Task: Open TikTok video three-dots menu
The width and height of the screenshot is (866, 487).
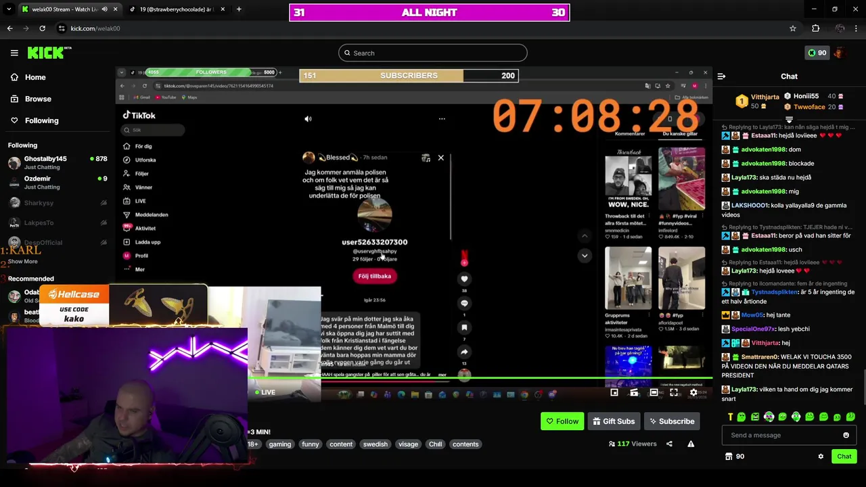Action: pos(442,119)
